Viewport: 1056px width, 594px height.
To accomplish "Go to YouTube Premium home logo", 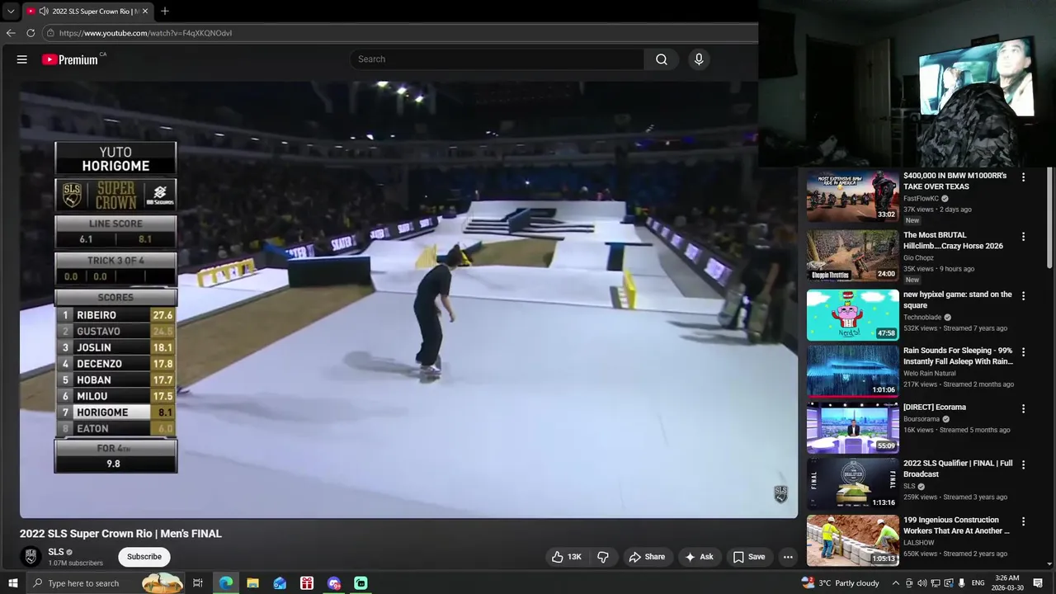I will pos(70,59).
